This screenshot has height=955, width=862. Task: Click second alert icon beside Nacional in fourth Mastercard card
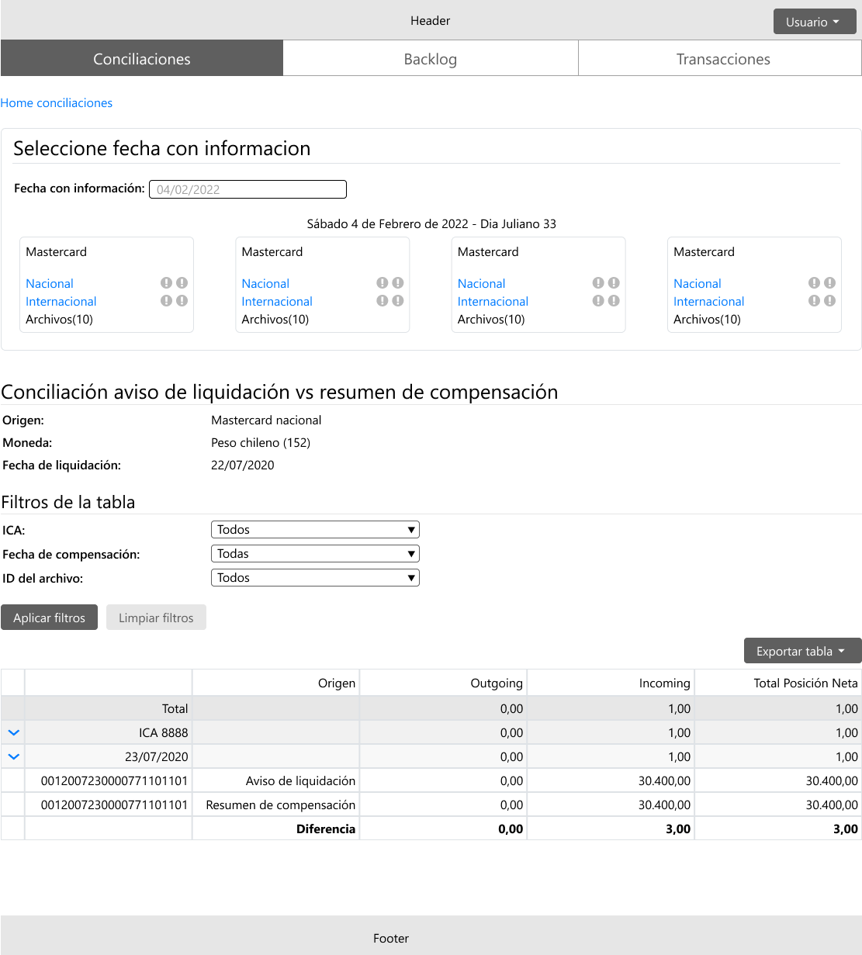coord(829,283)
